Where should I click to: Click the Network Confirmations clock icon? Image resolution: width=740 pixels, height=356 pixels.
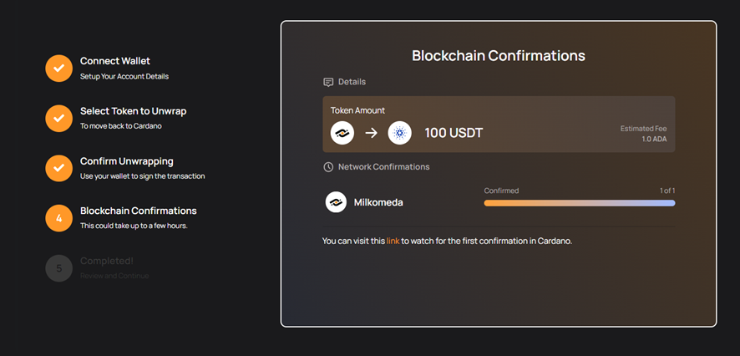point(328,167)
